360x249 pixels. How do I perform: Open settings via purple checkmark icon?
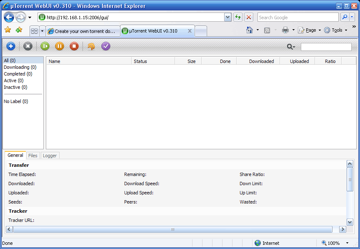[106, 46]
